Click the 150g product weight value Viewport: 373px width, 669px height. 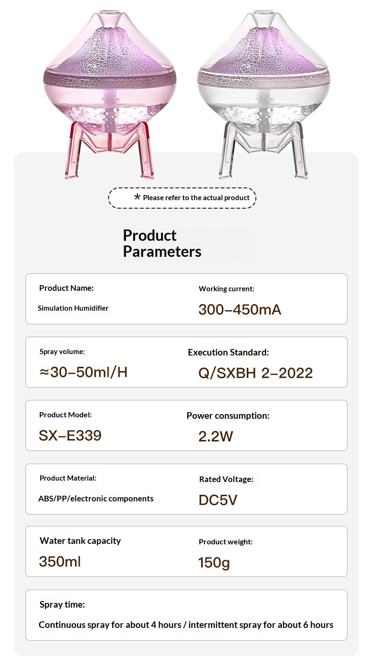[214, 563]
